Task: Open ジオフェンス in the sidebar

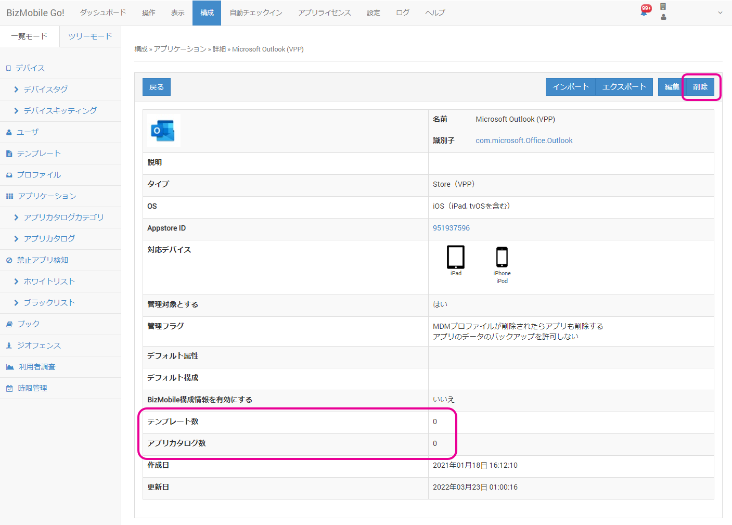Action: point(38,345)
